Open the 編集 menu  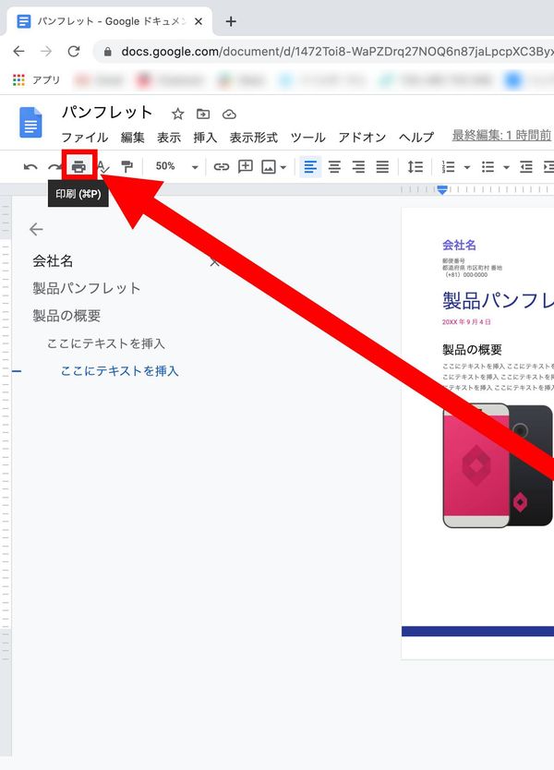pyautogui.click(x=133, y=137)
